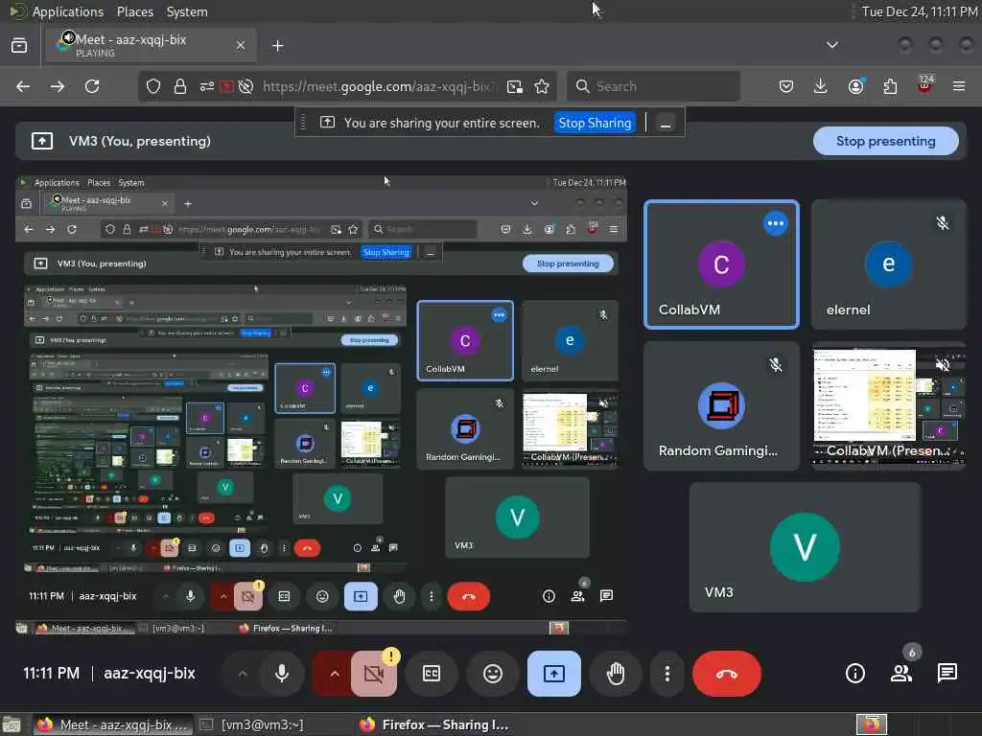Screen dimensions: 982x736
Task: Bookmark this page with star icon
Action: [543, 86]
